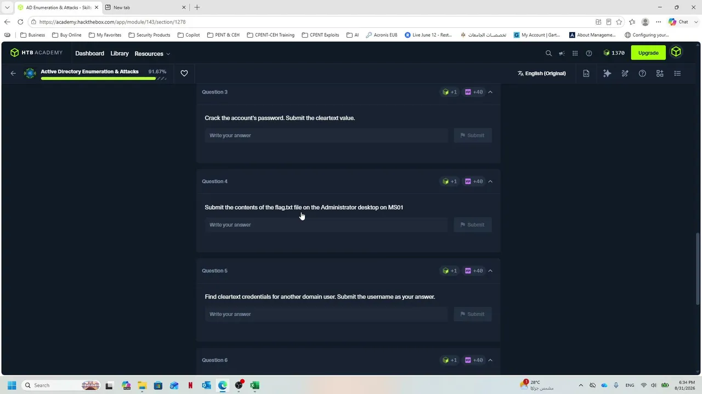Open the green cube profile avatar
This screenshot has width=702, height=394.
click(x=676, y=52)
